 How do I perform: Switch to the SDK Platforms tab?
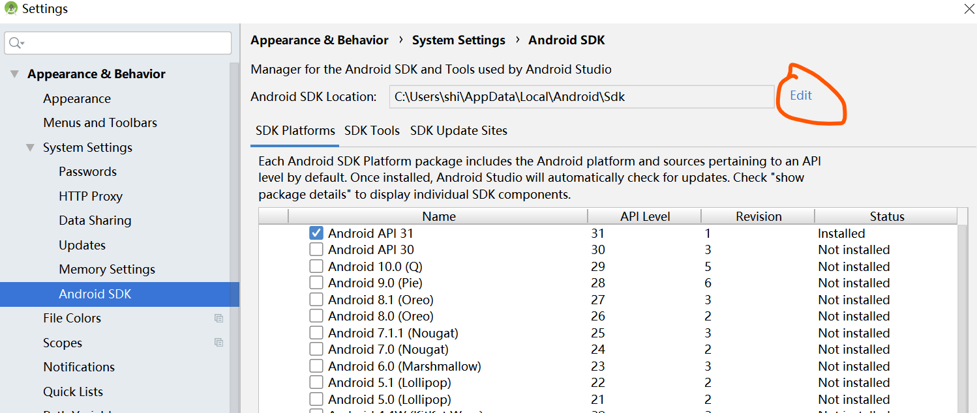click(x=295, y=131)
